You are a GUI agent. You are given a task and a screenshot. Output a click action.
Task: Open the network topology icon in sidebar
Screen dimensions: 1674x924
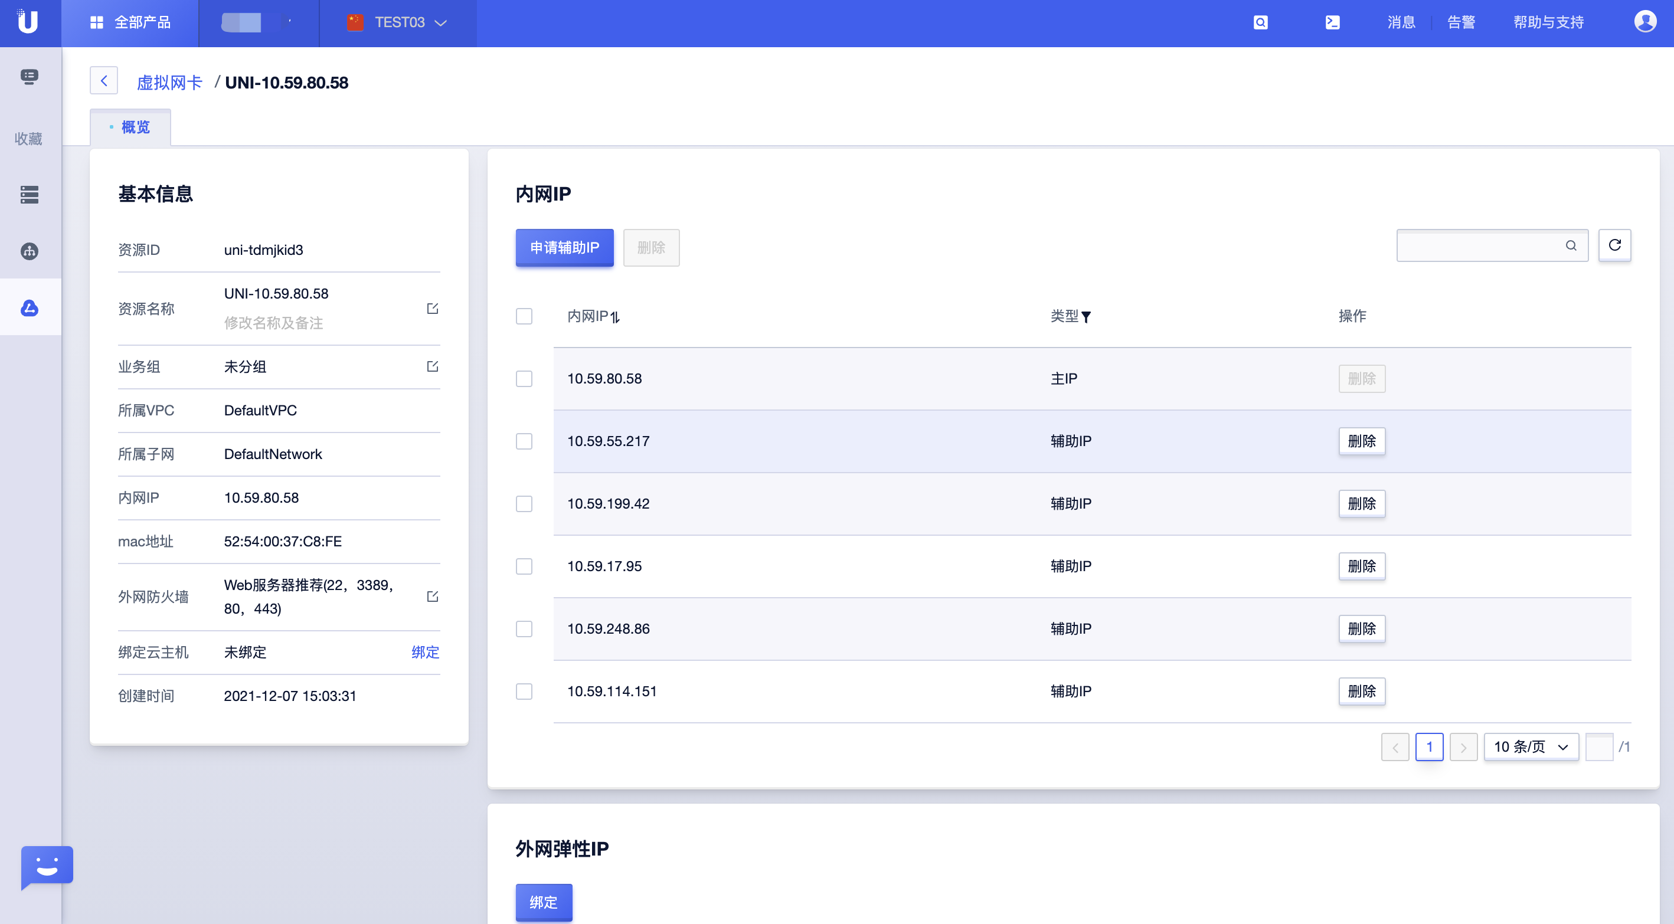(30, 251)
